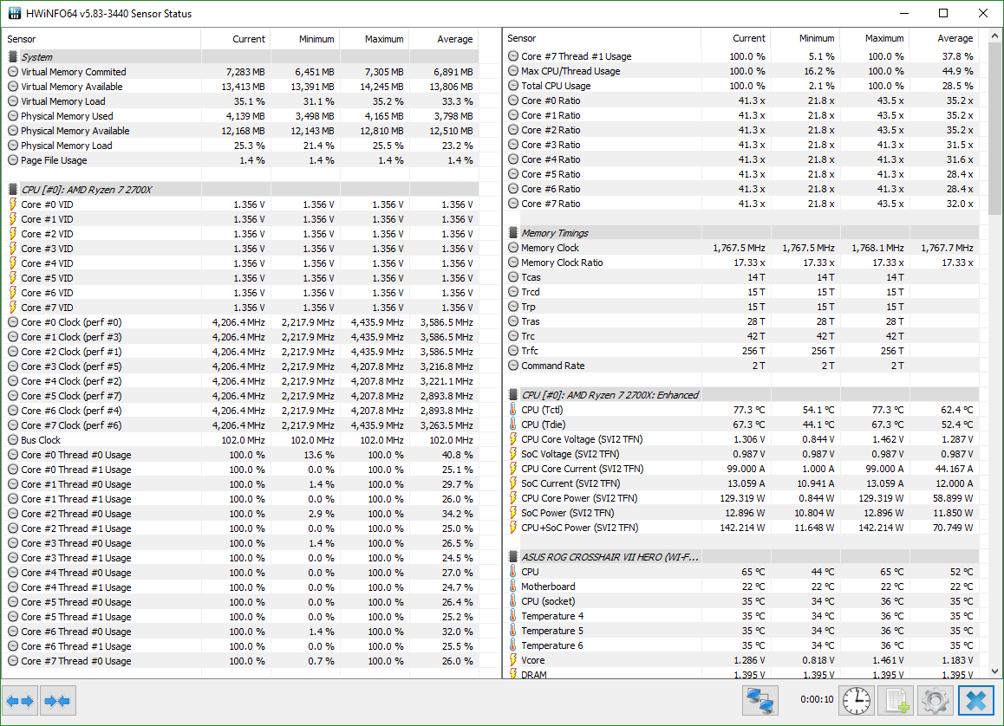Click the shrink layout arrows button

pos(57,701)
